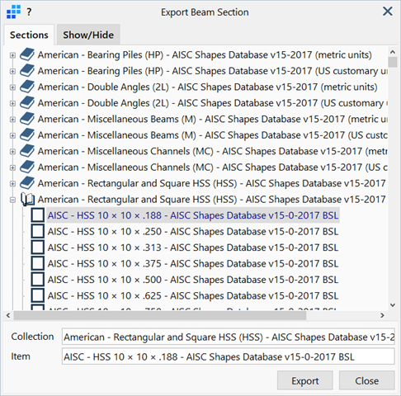401x396 pixels.
Task: Click book icon of Bearing Piles (HP) US customary
Action: click(x=27, y=71)
